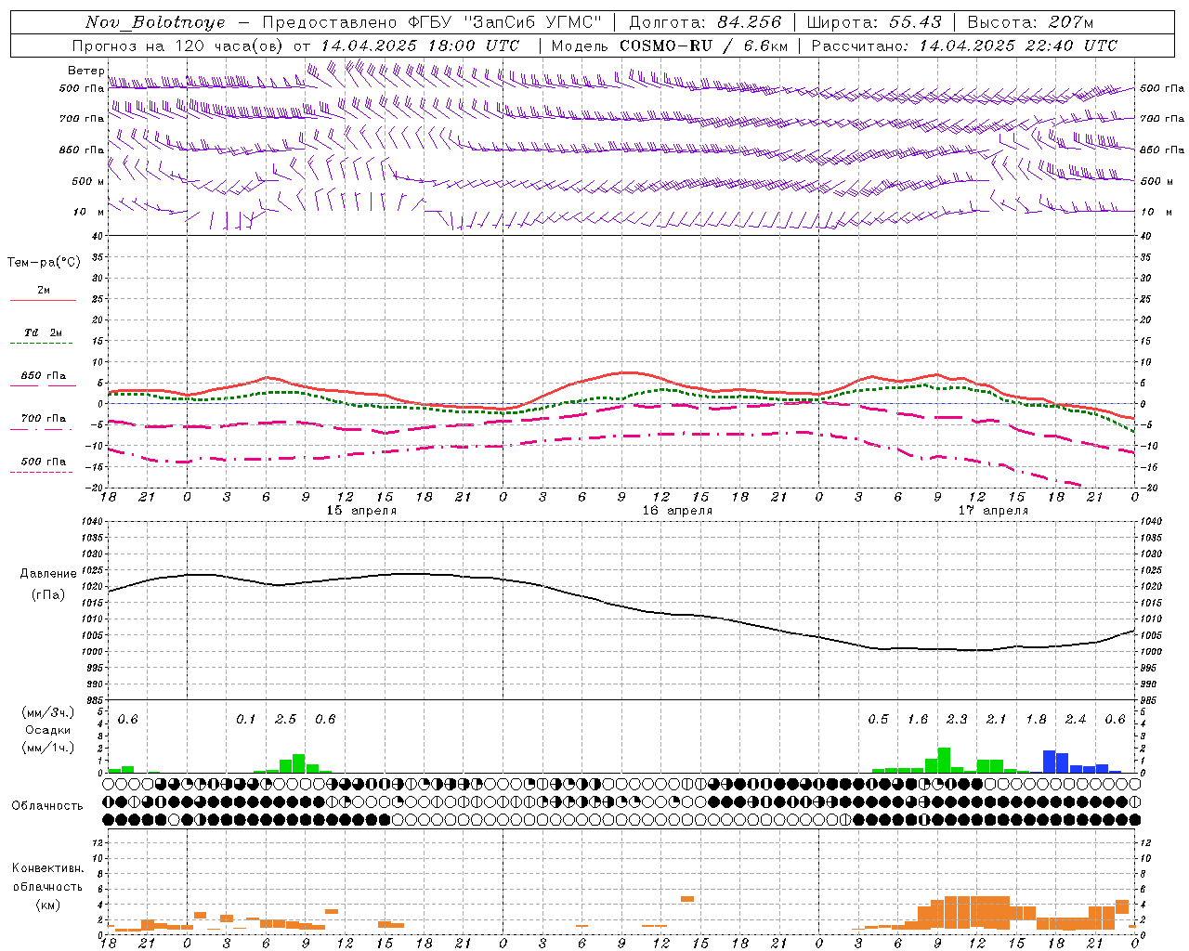
Task: Click the 17 апреля date label
Action: pos(993,511)
